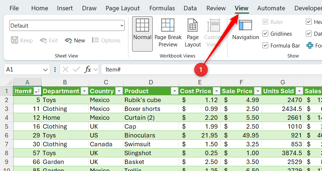Open the Sheet View Default dropdown
322x171 pixels.
pos(67,26)
